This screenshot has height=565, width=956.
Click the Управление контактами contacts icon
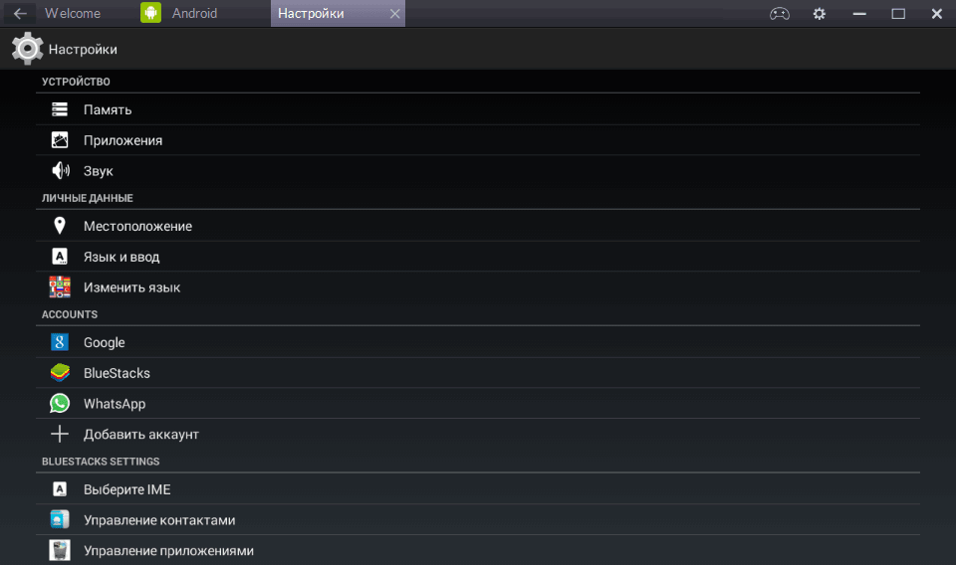click(x=60, y=519)
